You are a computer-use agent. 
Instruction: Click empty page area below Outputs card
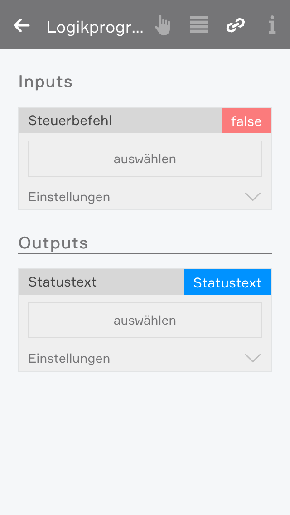(145, 440)
